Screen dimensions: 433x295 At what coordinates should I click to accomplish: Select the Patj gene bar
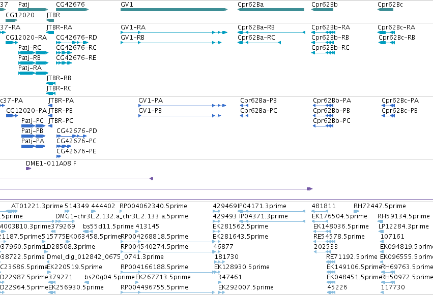(x=33, y=10)
